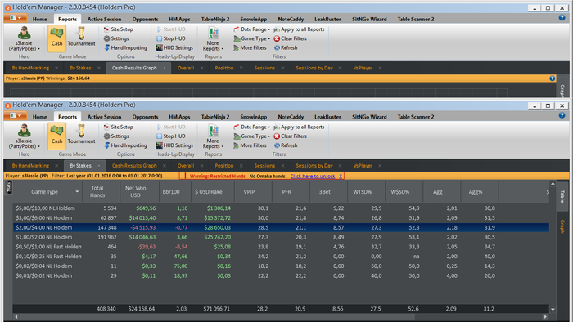The image size is (573, 322).
Task: Switch to Graph side tab in lower window
Action: (562, 227)
